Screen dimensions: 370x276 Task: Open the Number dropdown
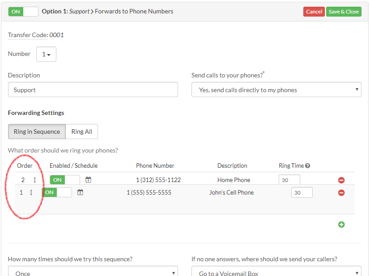coord(47,54)
